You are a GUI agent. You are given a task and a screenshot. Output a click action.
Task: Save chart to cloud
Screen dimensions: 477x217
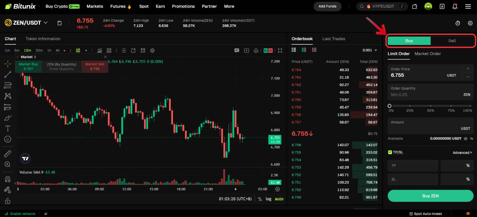256,50
